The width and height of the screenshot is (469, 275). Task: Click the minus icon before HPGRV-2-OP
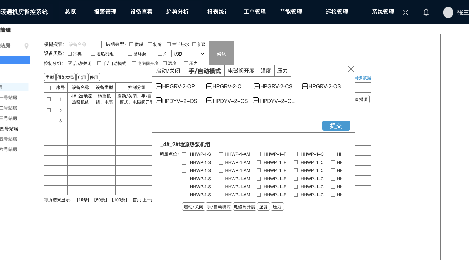click(159, 86)
